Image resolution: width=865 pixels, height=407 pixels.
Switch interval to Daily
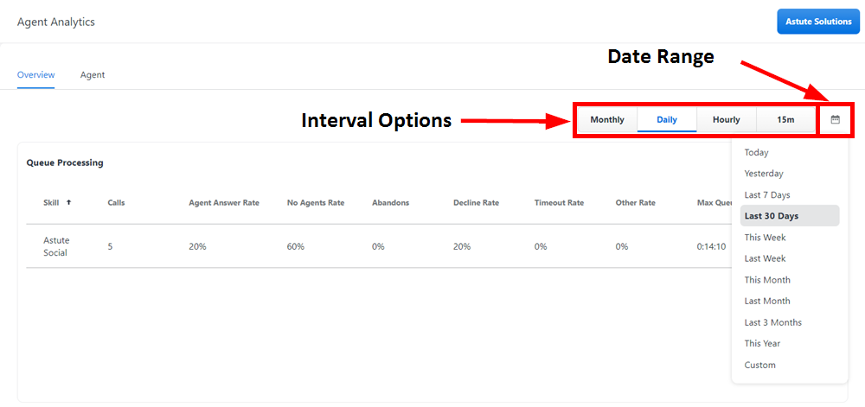(x=667, y=120)
